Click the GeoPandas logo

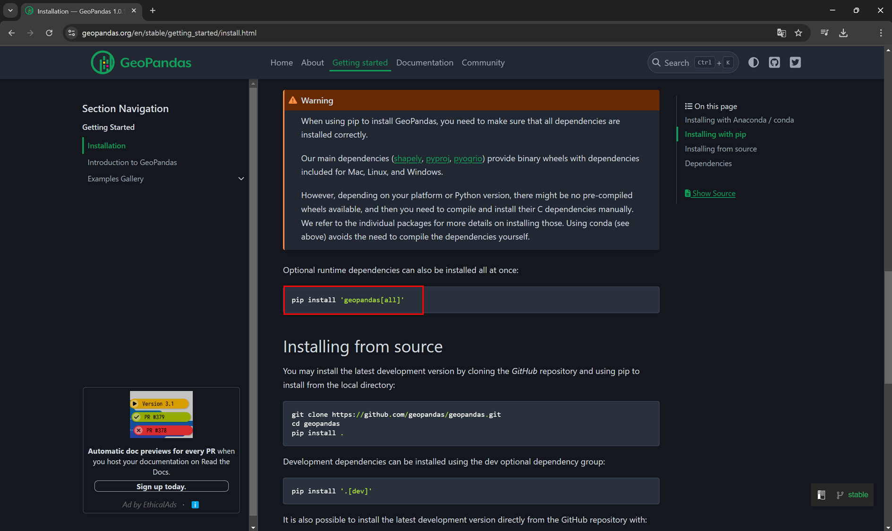click(x=141, y=62)
